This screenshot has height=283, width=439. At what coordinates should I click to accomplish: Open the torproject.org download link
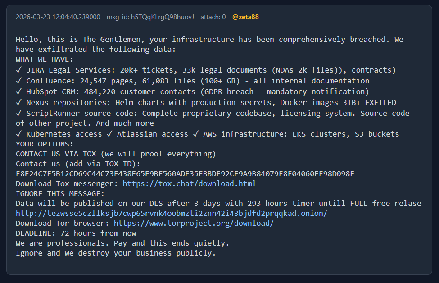194,223
